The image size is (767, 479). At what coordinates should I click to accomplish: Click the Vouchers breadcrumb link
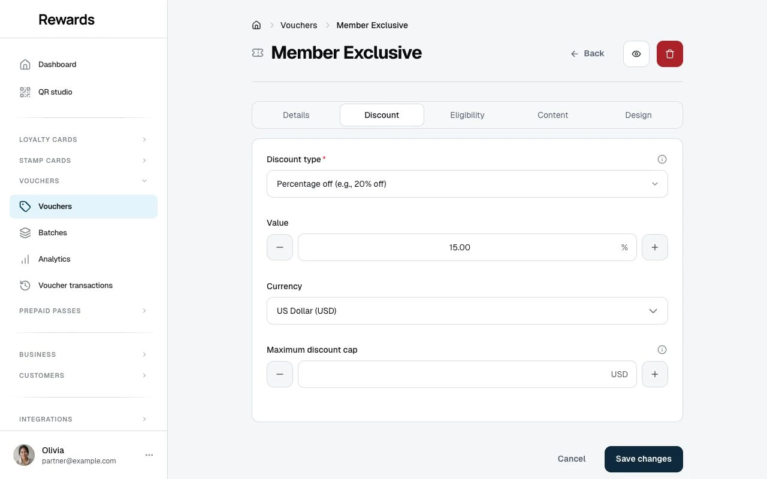tap(299, 25)
